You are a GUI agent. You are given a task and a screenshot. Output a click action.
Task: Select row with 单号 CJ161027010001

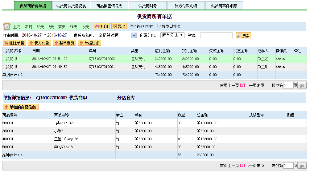(102, 67)
